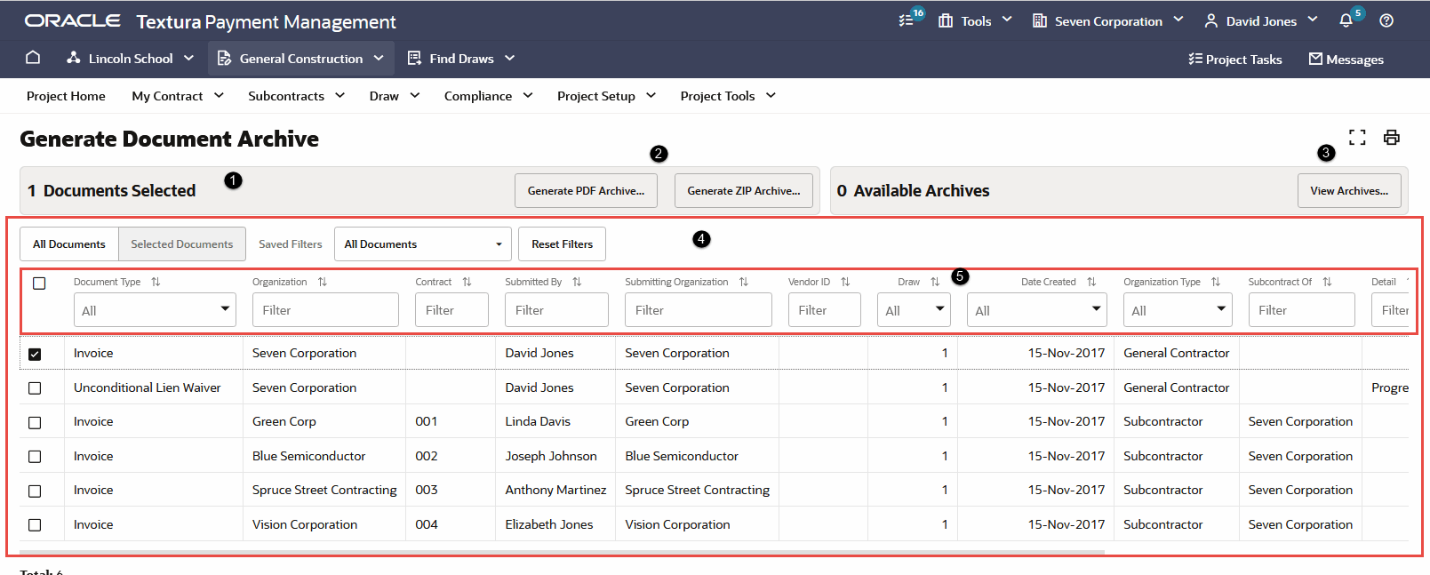
Task: Click Reset Filters button
Action: tap(562, 244)
